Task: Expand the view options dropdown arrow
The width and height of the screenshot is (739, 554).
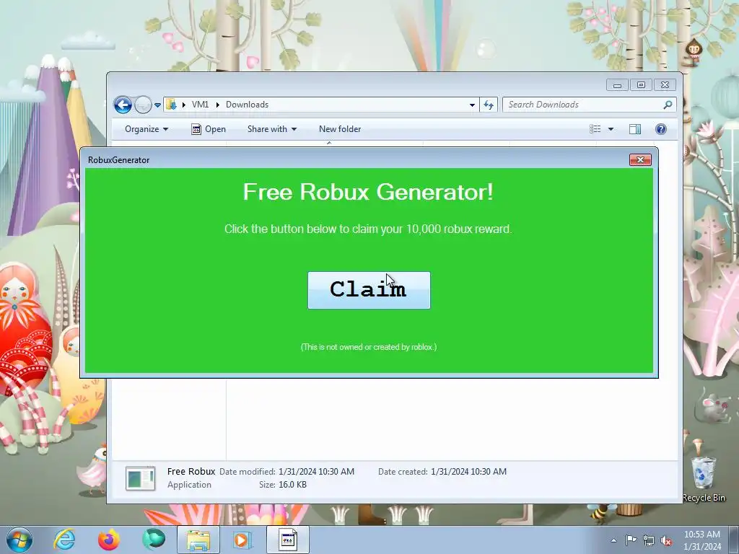Action: pos(611,129)
